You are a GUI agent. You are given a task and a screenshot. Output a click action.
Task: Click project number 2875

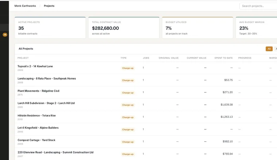coord(20,95)
